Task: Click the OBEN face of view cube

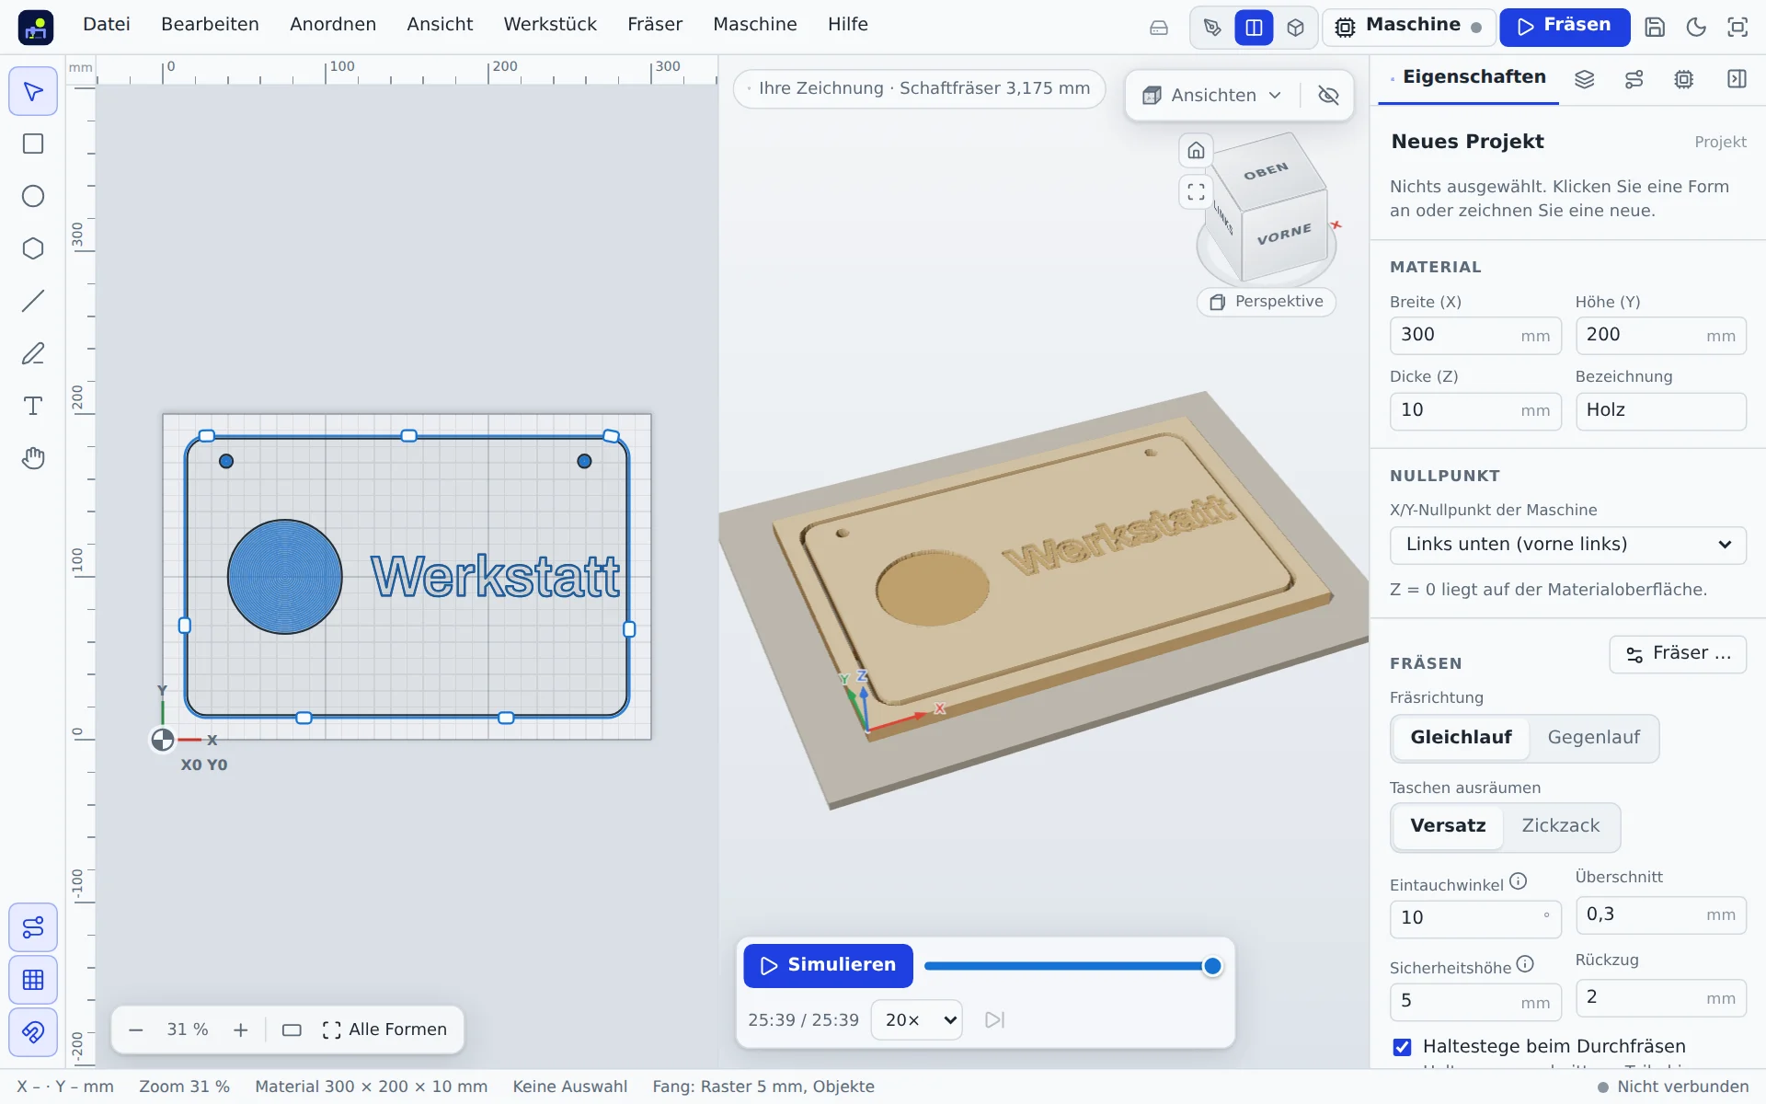Action: (1266, 171)
